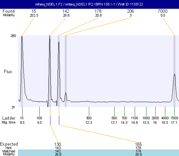Click the title bar with refseq_NDEL1.F2 text

coord(89,4)
